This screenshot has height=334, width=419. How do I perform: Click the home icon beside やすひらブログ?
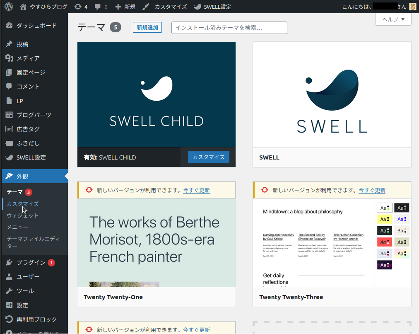23,7
